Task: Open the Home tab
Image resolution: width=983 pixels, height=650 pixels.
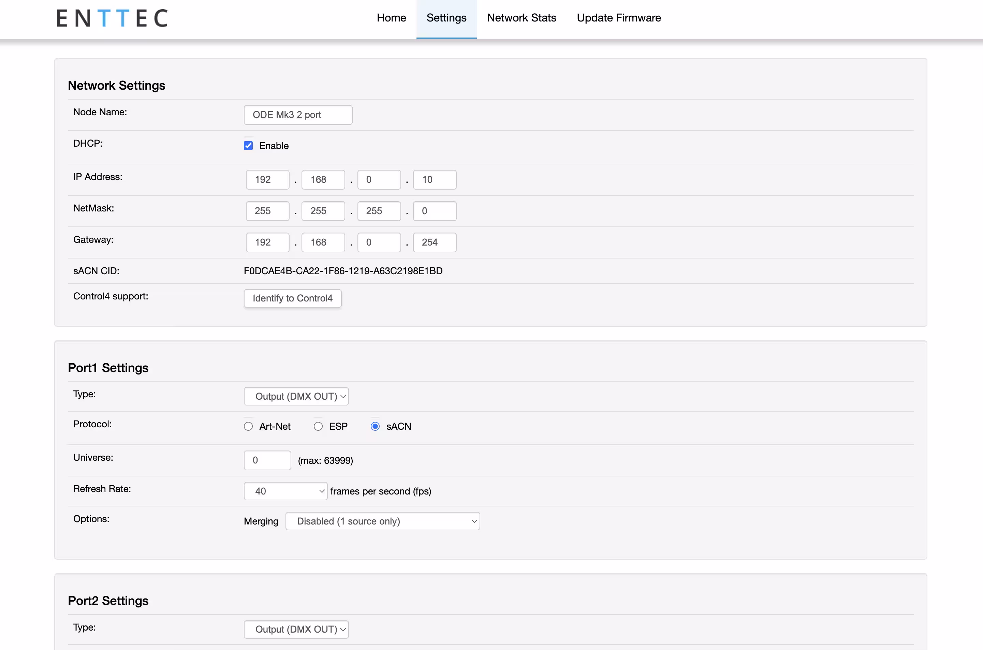Action: pyautogui.click(x=391, y=18)
